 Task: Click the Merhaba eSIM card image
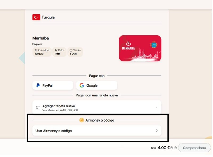pyautogui.click(x=140, y=48)
